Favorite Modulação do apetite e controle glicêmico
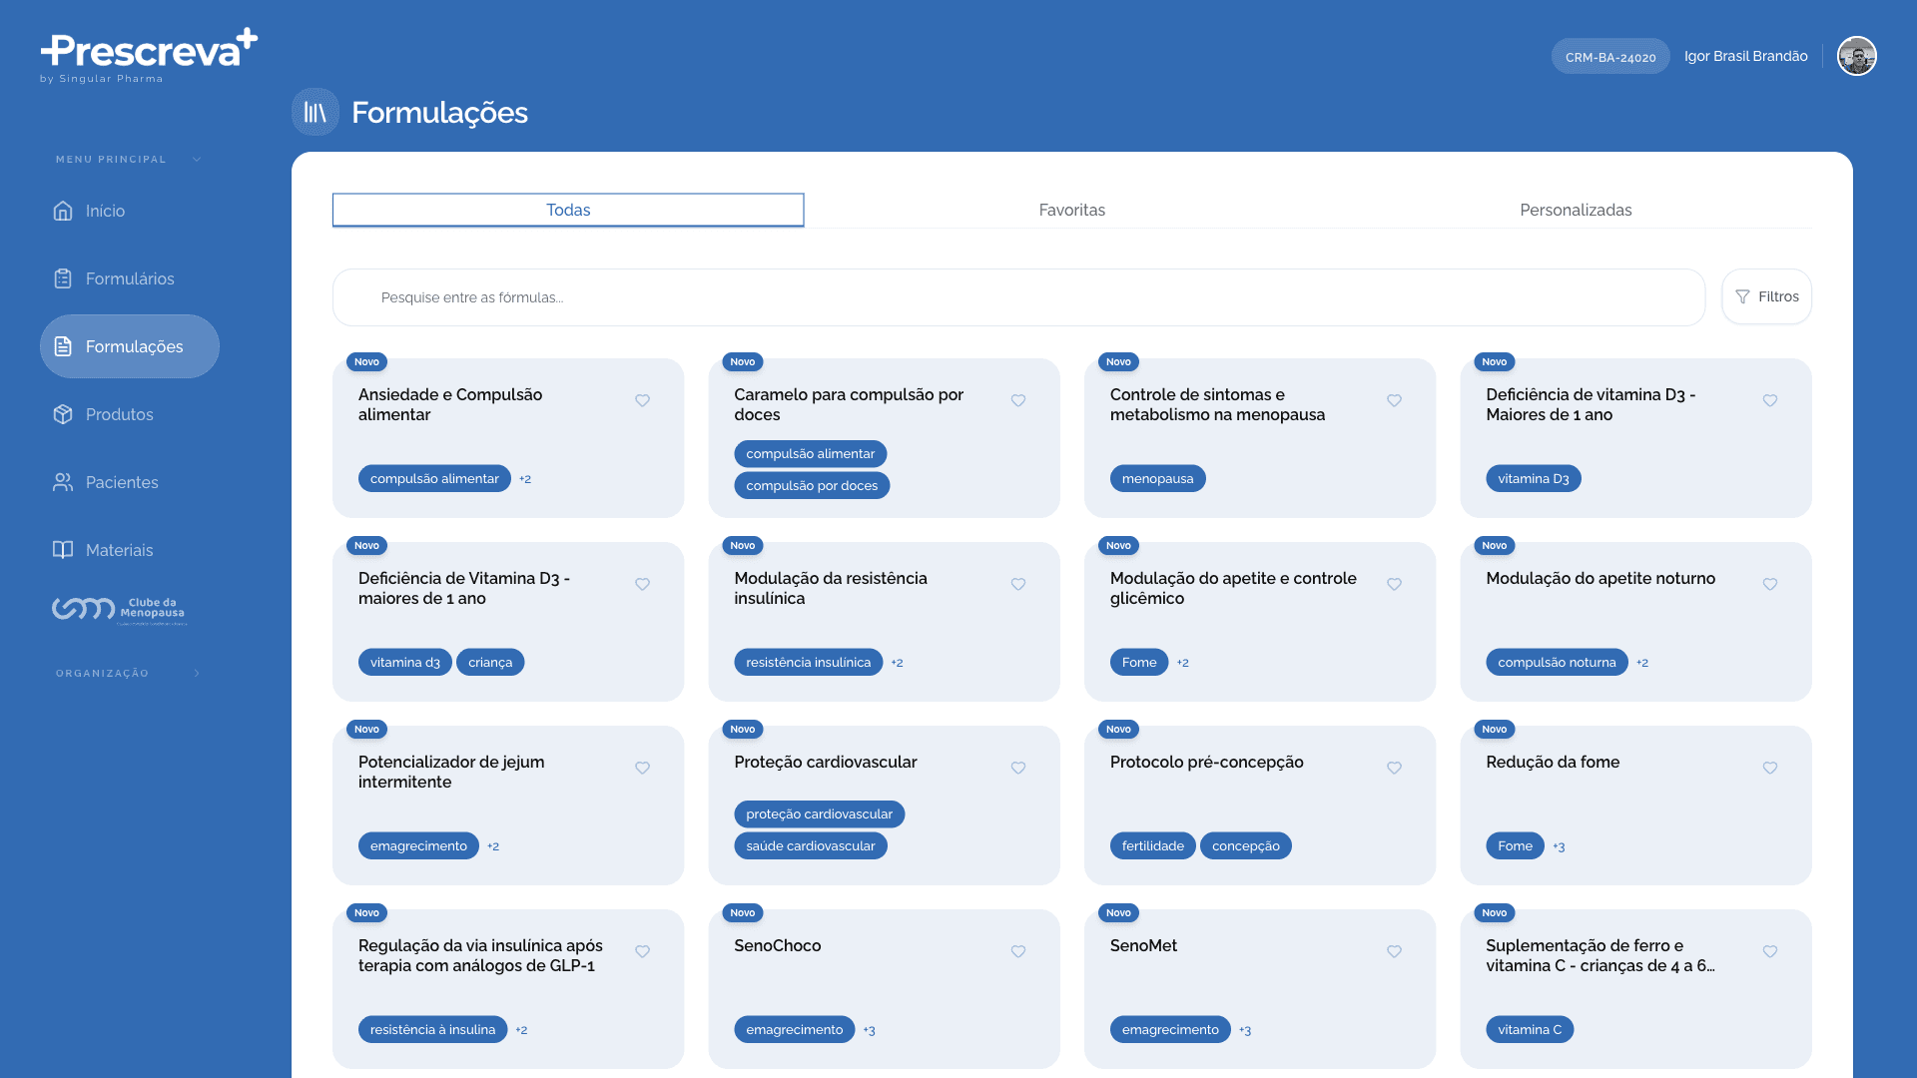The width and height of the screenshot is (1917, 1078). [1395, 584]
